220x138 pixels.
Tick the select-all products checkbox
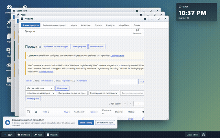pos(28,112)
